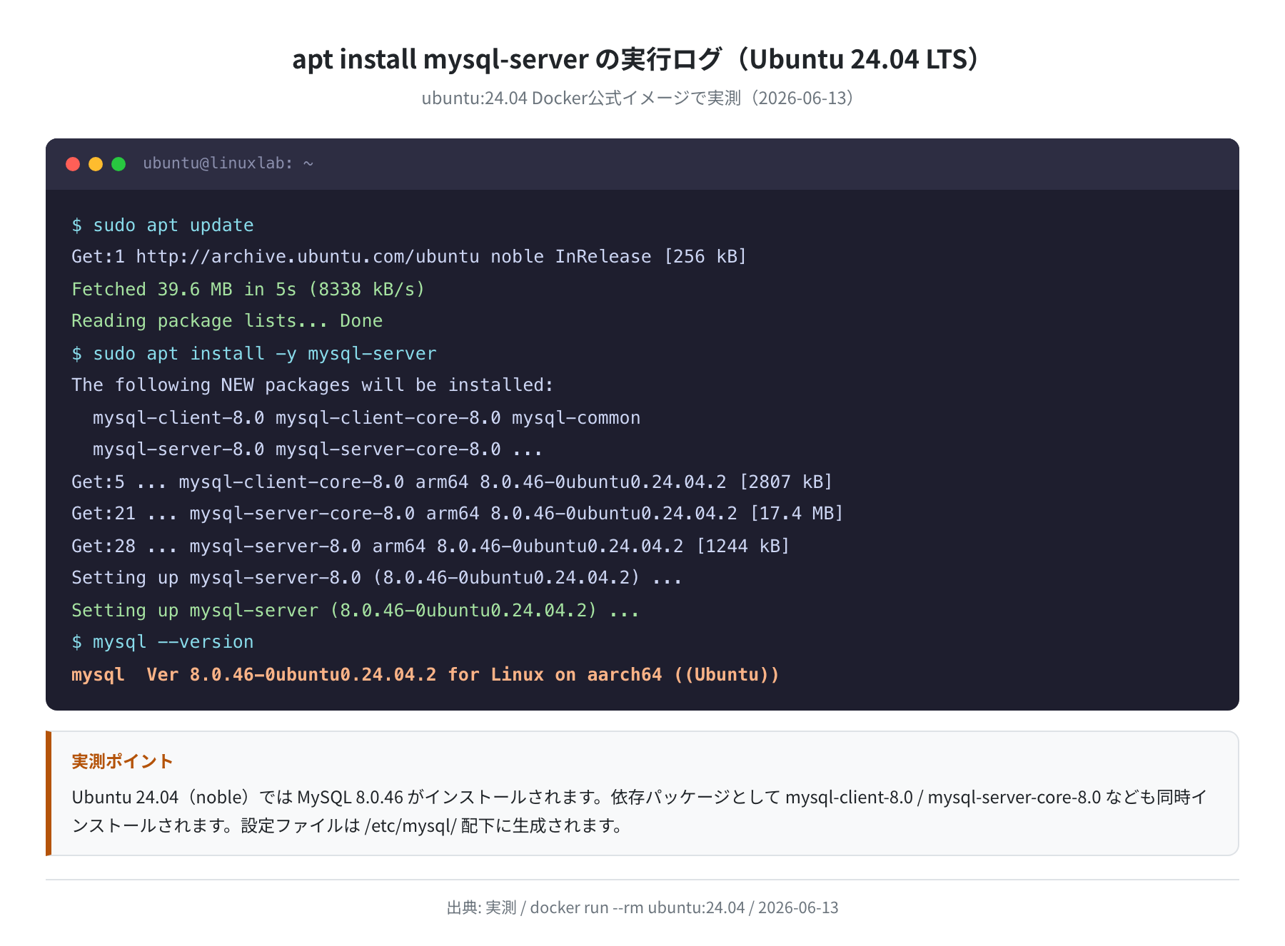
Task: Click the orange mysql Ver 8.0.46 output line
Action: pyautogui.click(x=425, y=674)
